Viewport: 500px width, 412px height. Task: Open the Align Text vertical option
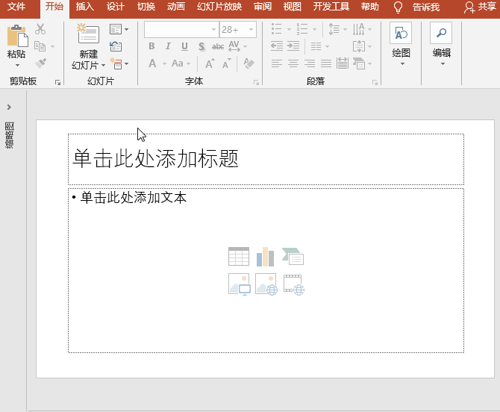click(x=359, y=46)
